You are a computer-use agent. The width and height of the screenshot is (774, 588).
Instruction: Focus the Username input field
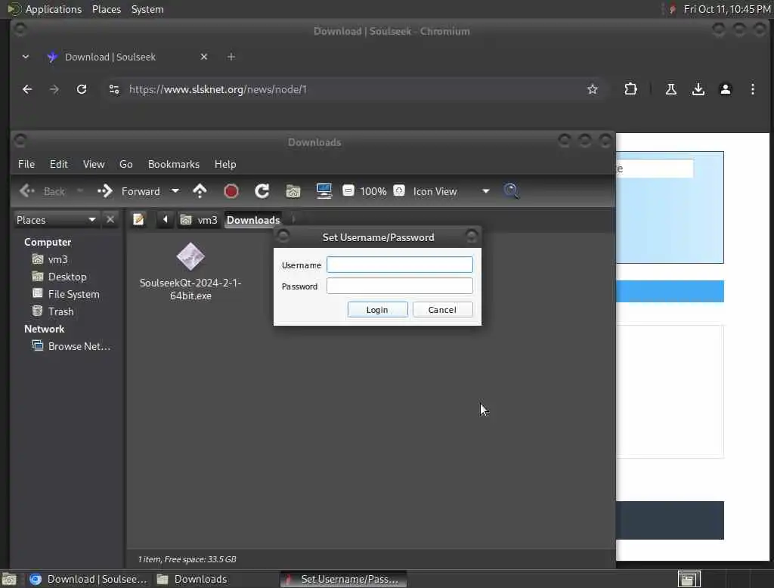[x=399, y=265]
